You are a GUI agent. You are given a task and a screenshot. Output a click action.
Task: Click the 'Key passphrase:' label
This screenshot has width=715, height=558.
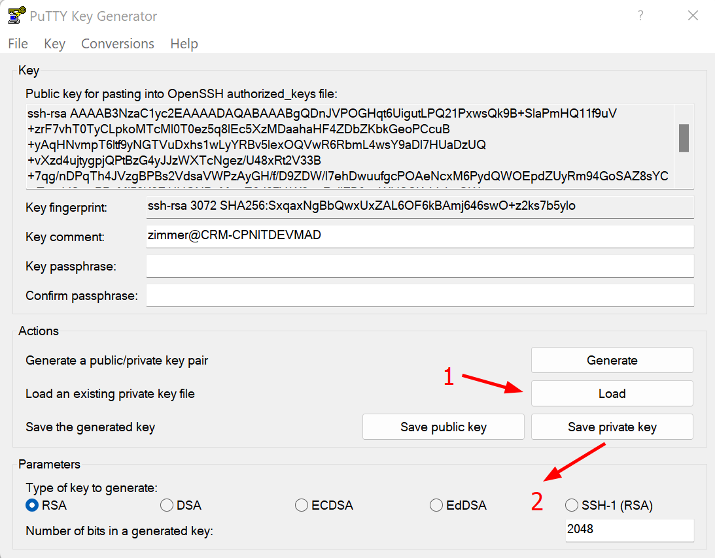pos(71,267)
